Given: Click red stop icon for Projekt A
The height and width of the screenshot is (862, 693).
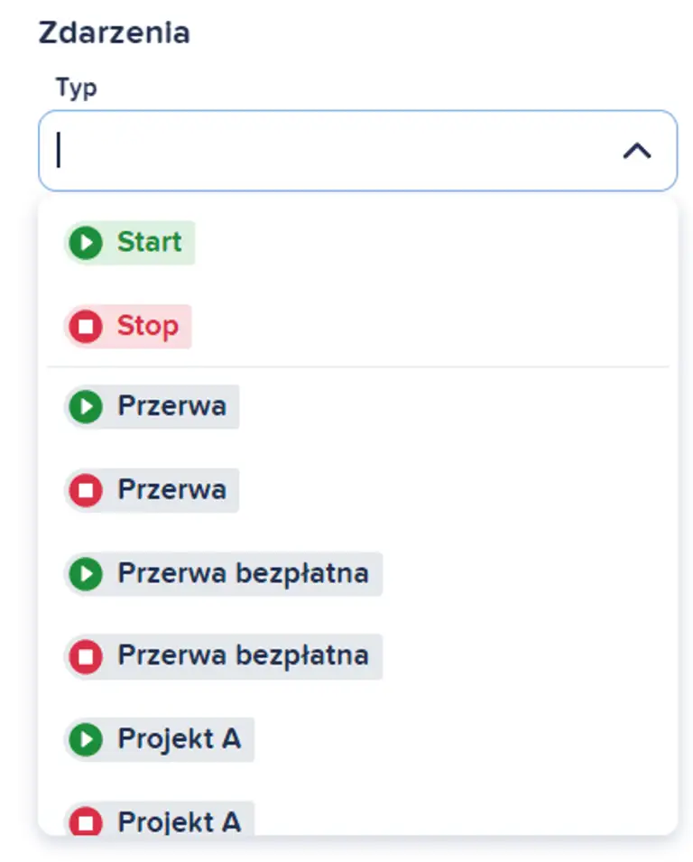Looking at the screenshot, I should [x=87, y=822].
